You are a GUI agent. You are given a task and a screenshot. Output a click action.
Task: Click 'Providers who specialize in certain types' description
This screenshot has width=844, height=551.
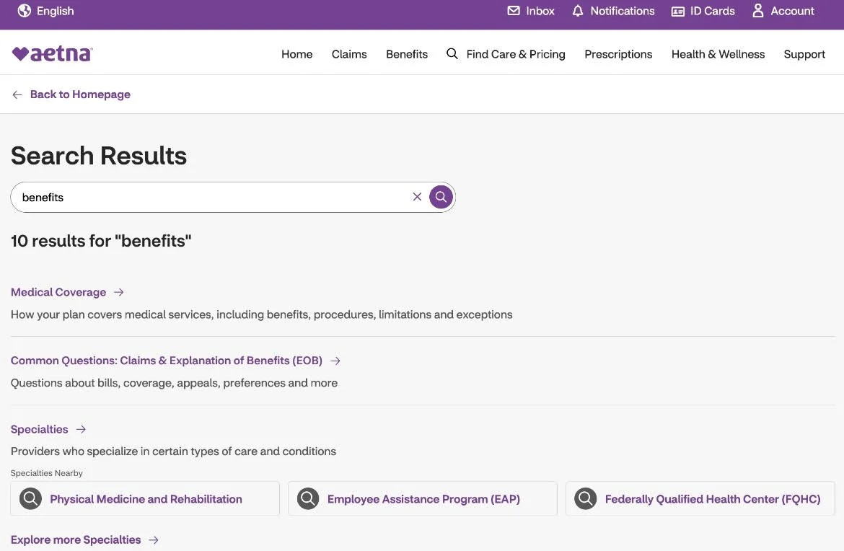coord(173,451)
